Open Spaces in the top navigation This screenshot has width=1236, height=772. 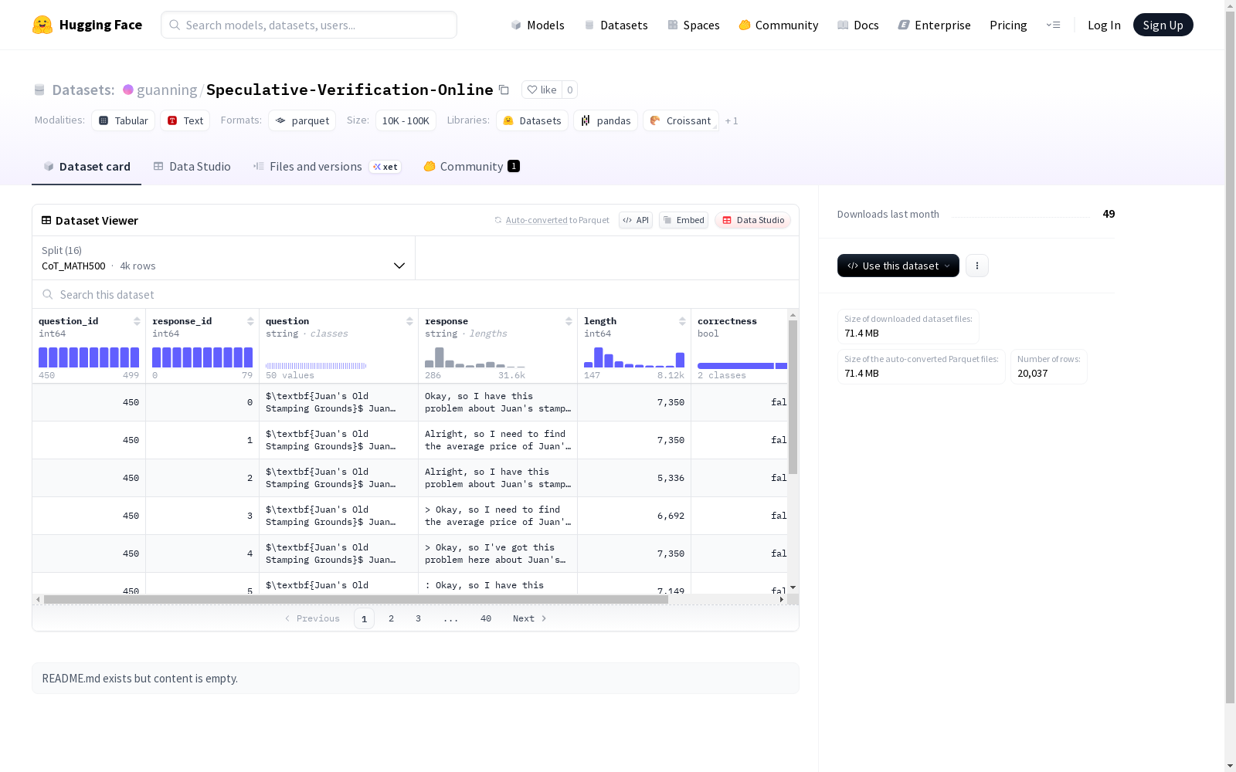[693, 25]
